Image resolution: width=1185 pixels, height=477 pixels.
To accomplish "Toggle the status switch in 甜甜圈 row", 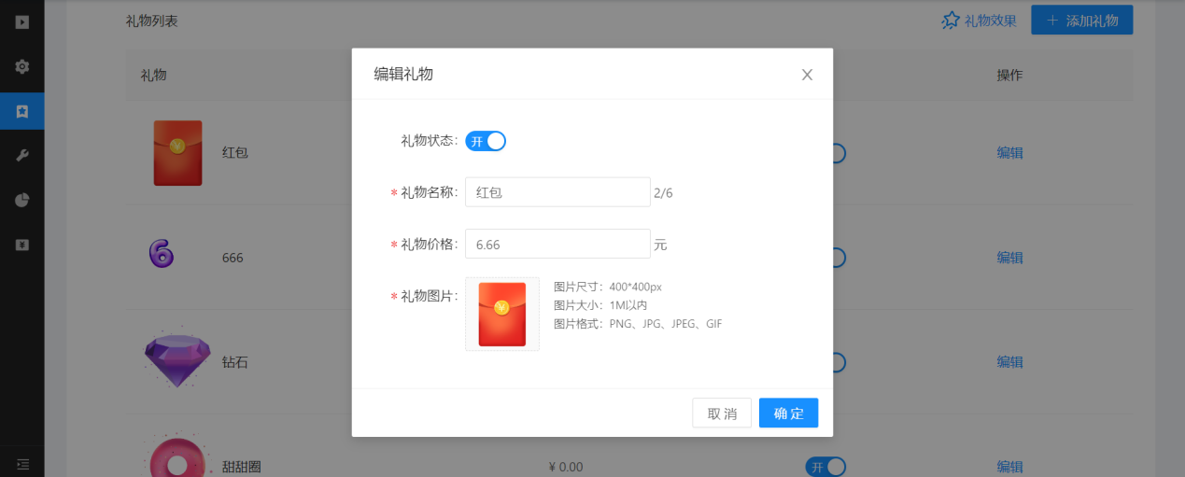I will click(825, 467).
